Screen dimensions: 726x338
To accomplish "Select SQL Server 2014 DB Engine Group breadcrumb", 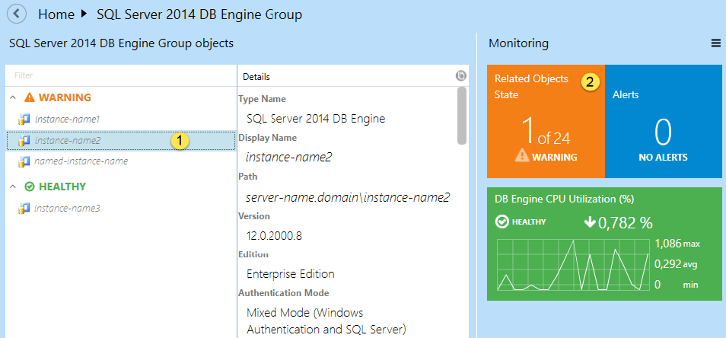I will pos(199,14).
